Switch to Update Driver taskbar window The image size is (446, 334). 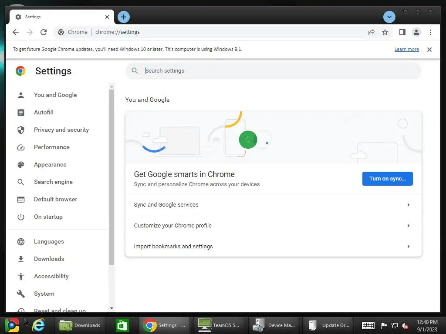click(329, 325)
